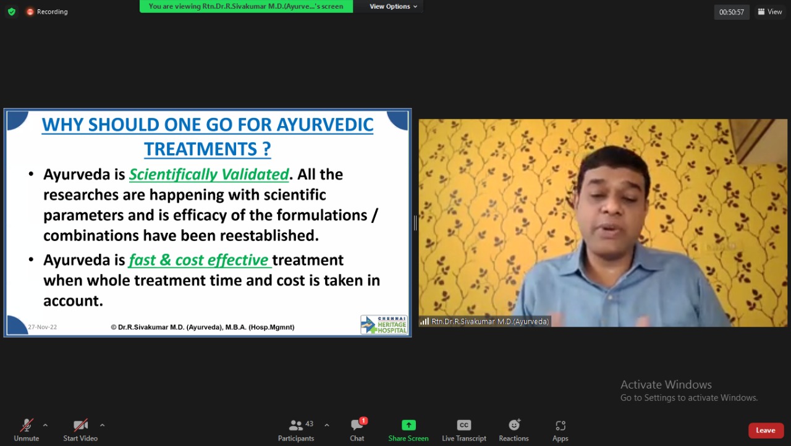The image size is (791, 446).
Task: Expand the audio options arrow beside Unmute
Action: pos(45,425)
